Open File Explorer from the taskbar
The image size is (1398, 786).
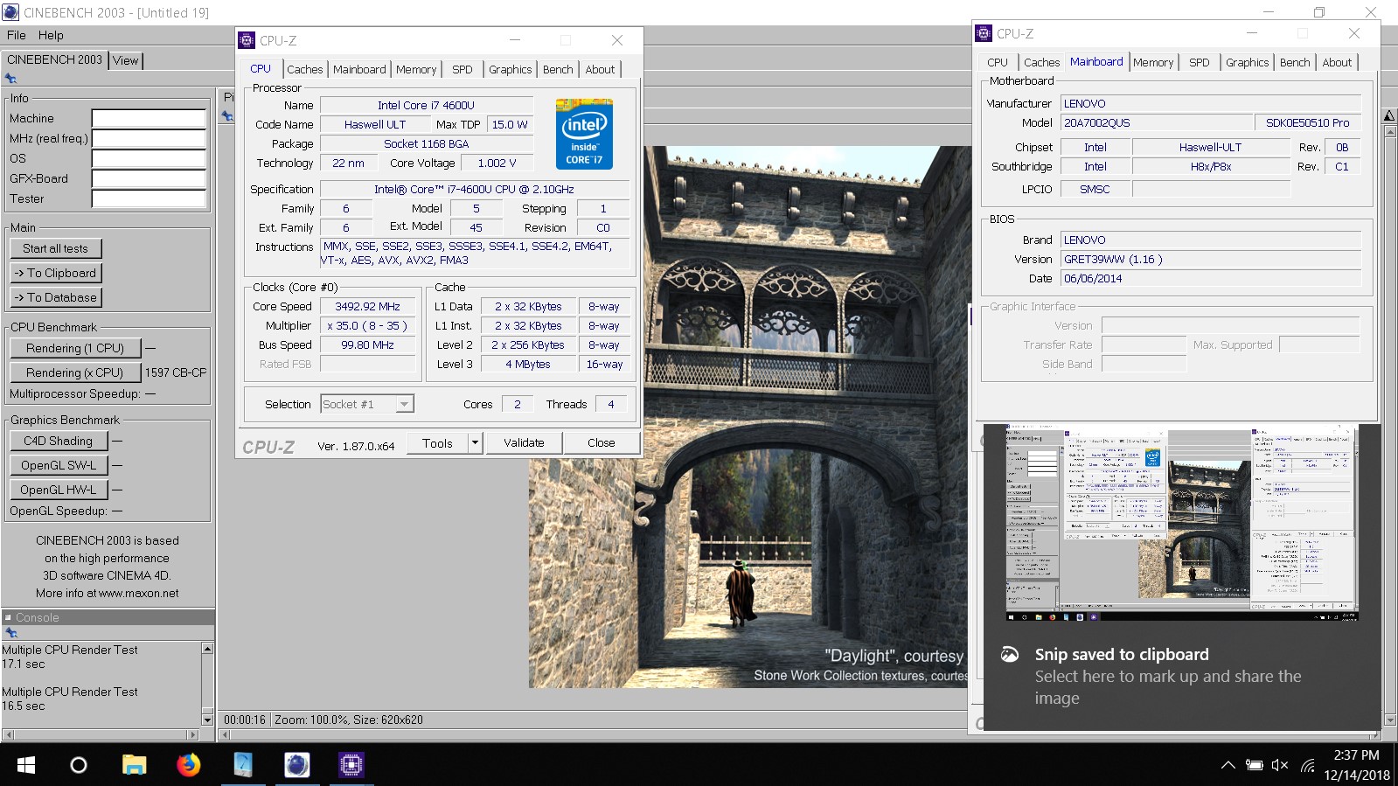pos(134,765)
